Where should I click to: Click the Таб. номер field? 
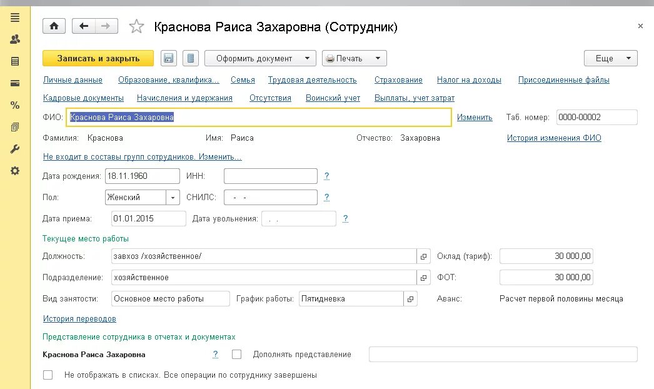pos(597,118)
